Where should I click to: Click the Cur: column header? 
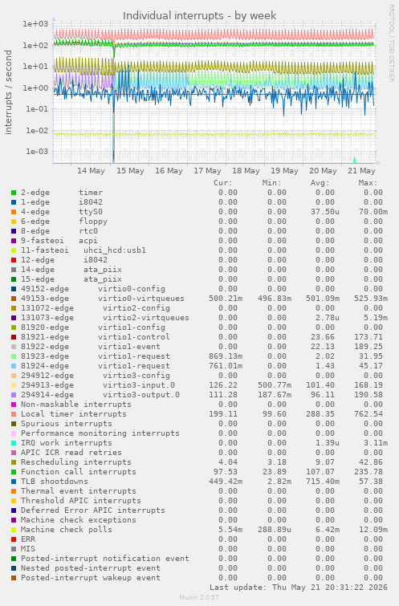point(223,183)
